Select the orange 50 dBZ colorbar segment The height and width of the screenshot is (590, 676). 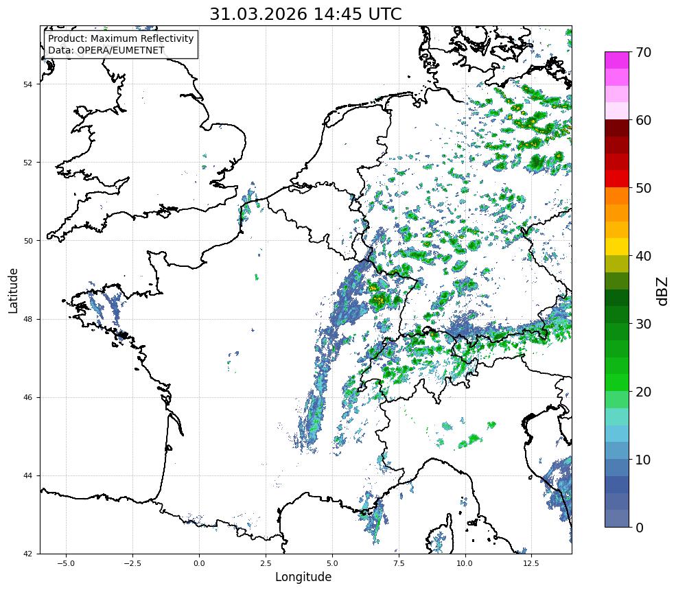(x=616, y=196)
